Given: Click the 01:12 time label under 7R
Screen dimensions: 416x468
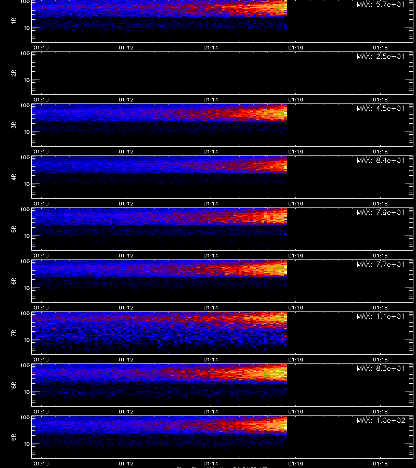Looking at the screenshot, I should pos(126,360).
